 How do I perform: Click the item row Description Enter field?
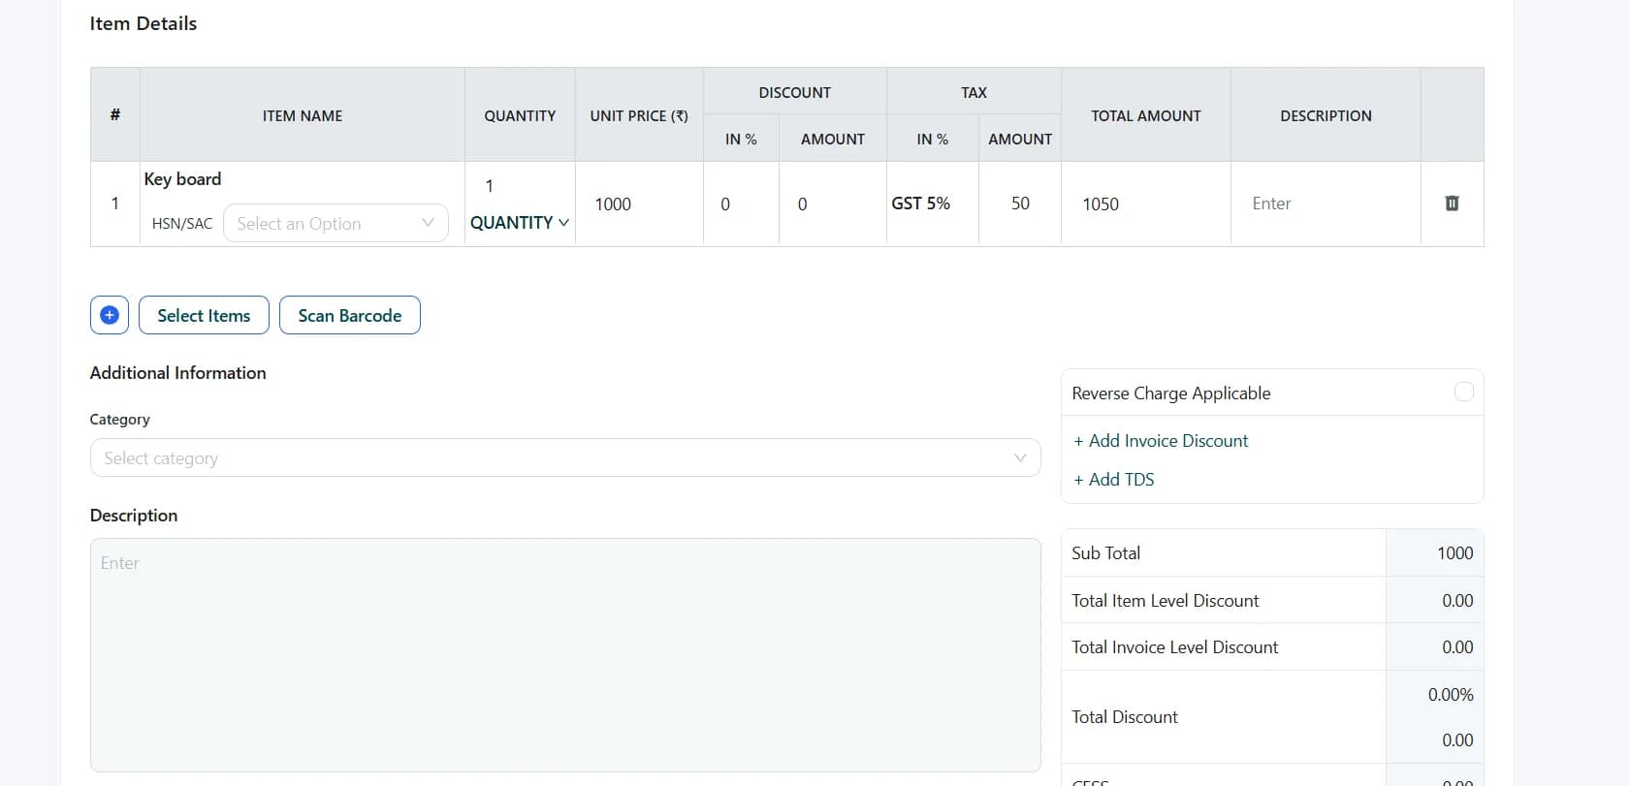pyautogui.click(x=1325, y=204)
